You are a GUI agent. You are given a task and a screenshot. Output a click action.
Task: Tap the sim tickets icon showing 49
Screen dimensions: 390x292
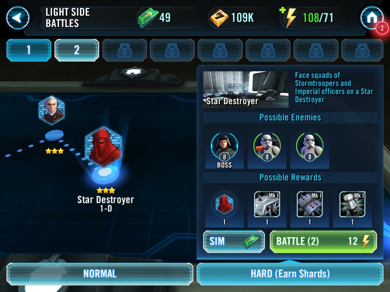tap(148, 17)
